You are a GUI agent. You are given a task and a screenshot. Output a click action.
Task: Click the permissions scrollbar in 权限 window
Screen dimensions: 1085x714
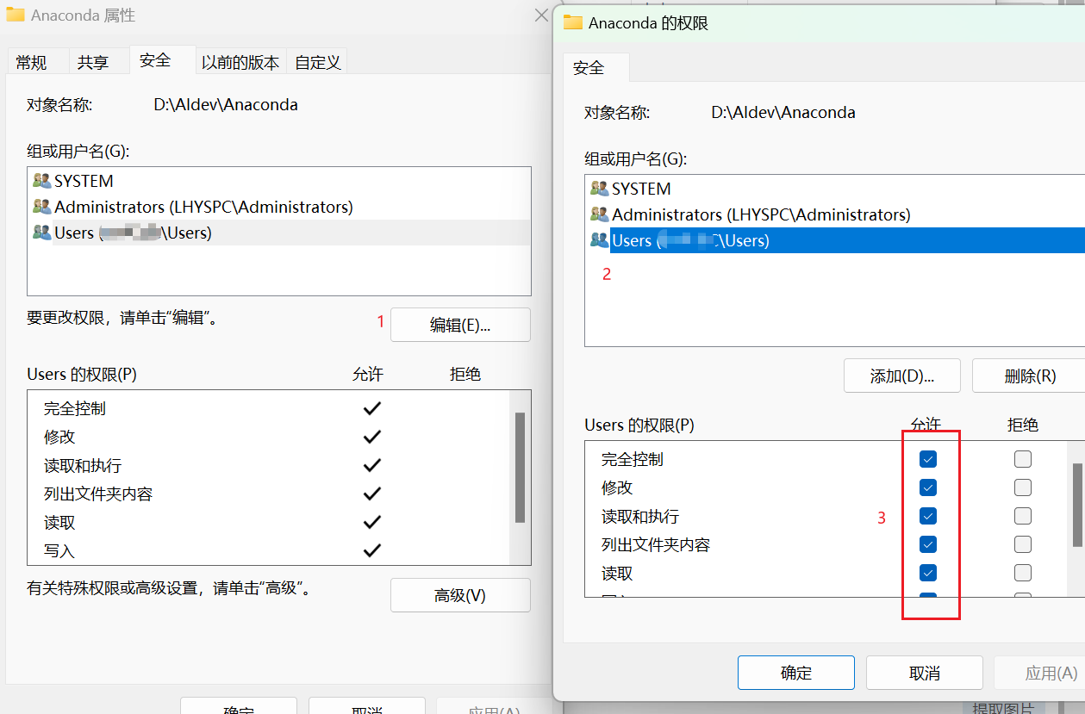coord(1077,505)
